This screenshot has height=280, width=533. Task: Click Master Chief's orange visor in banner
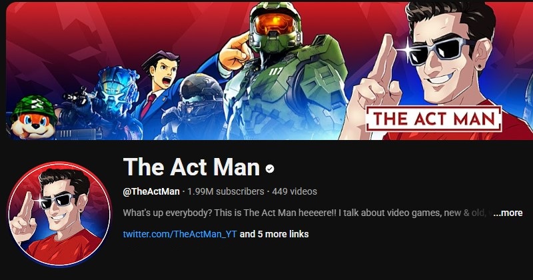point(275,24)
